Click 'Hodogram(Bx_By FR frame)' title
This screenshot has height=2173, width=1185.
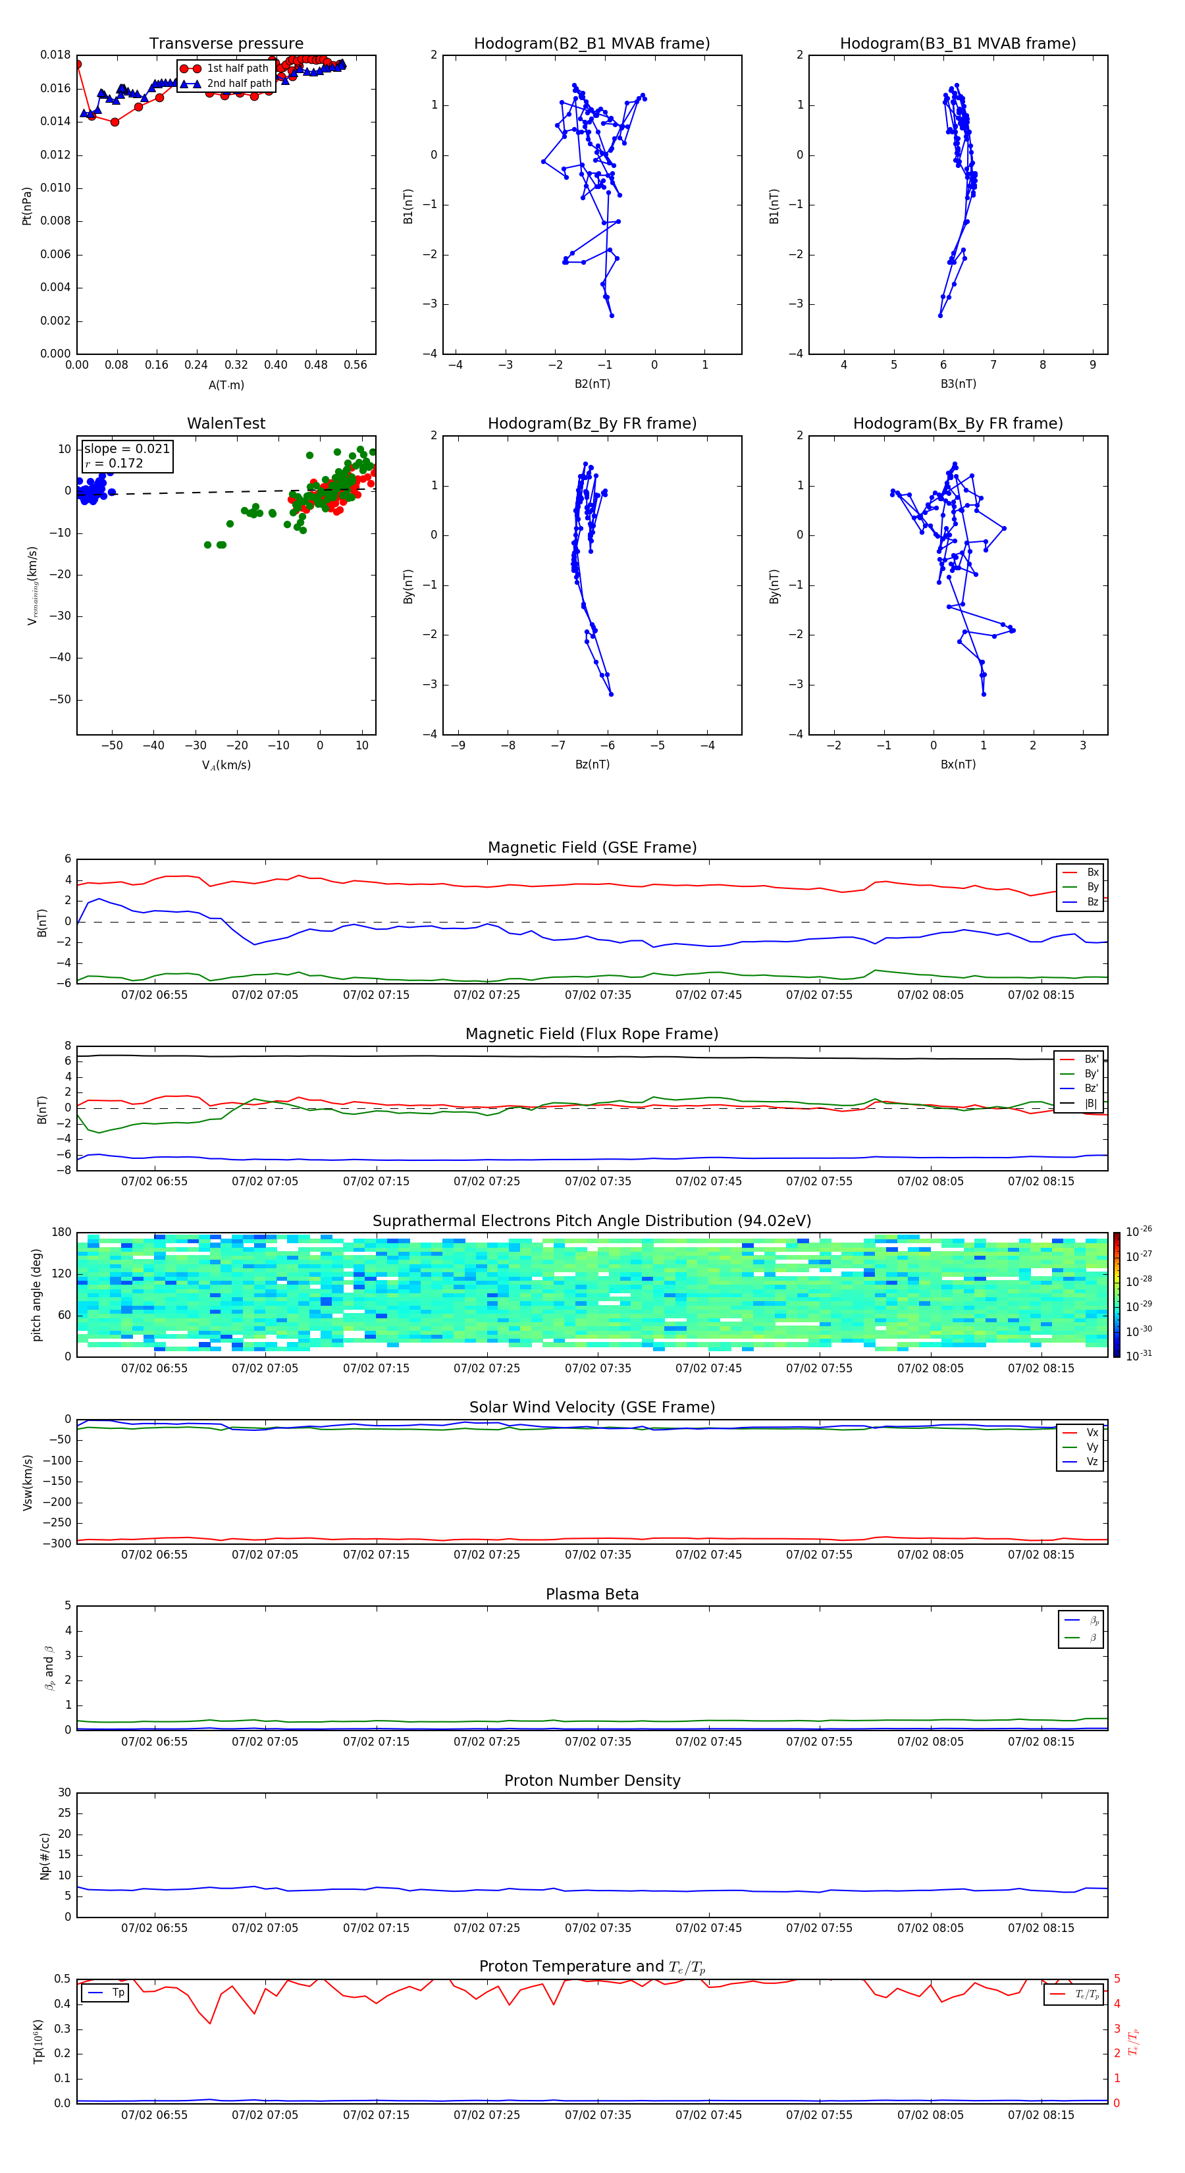pyautogui.click(x=958, y=423)
